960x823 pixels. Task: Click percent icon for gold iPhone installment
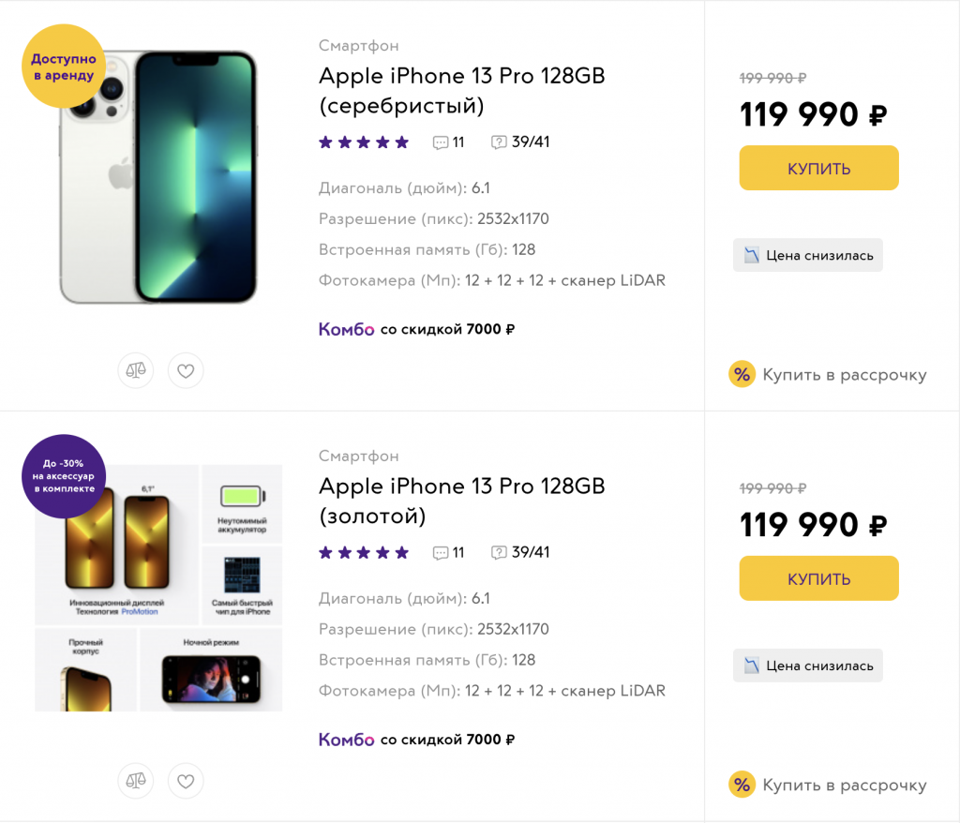(742, 785)
